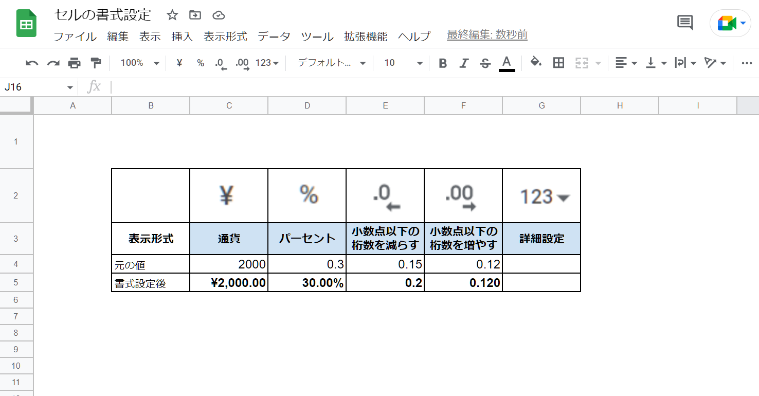759x396 pixels.
Task: Open the font dropdown showing デフォルト
Action: pos(329,63)
